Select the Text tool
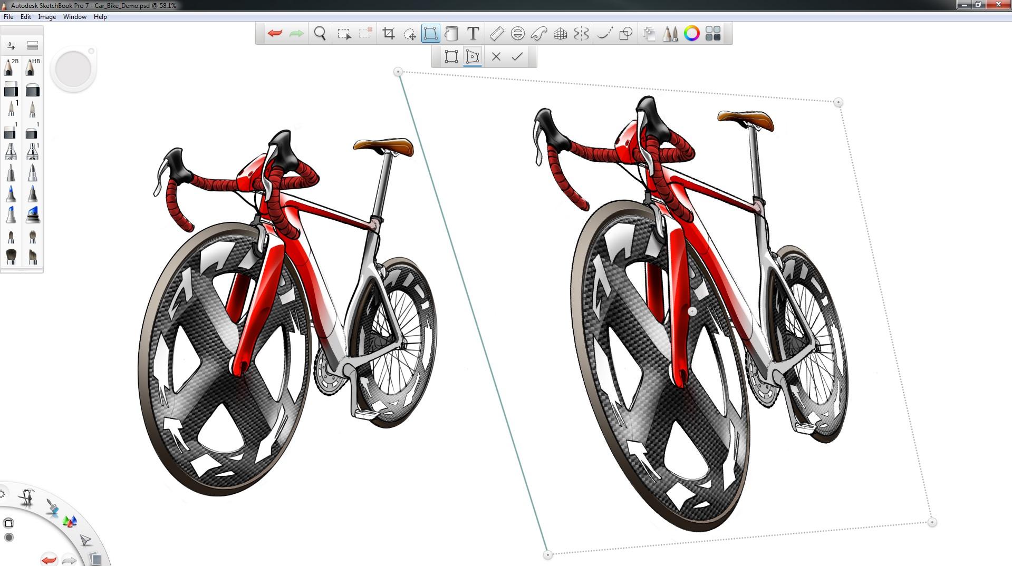This screenshot has width=1012, height=566. (473, 33)
